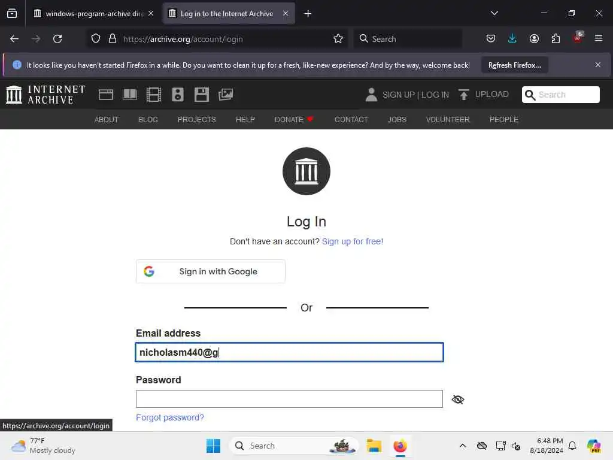This screenshot has height=460, width=613.
Task: Click the LOG IN link in header
Action: pyautogui.click(x=435, y=95)
